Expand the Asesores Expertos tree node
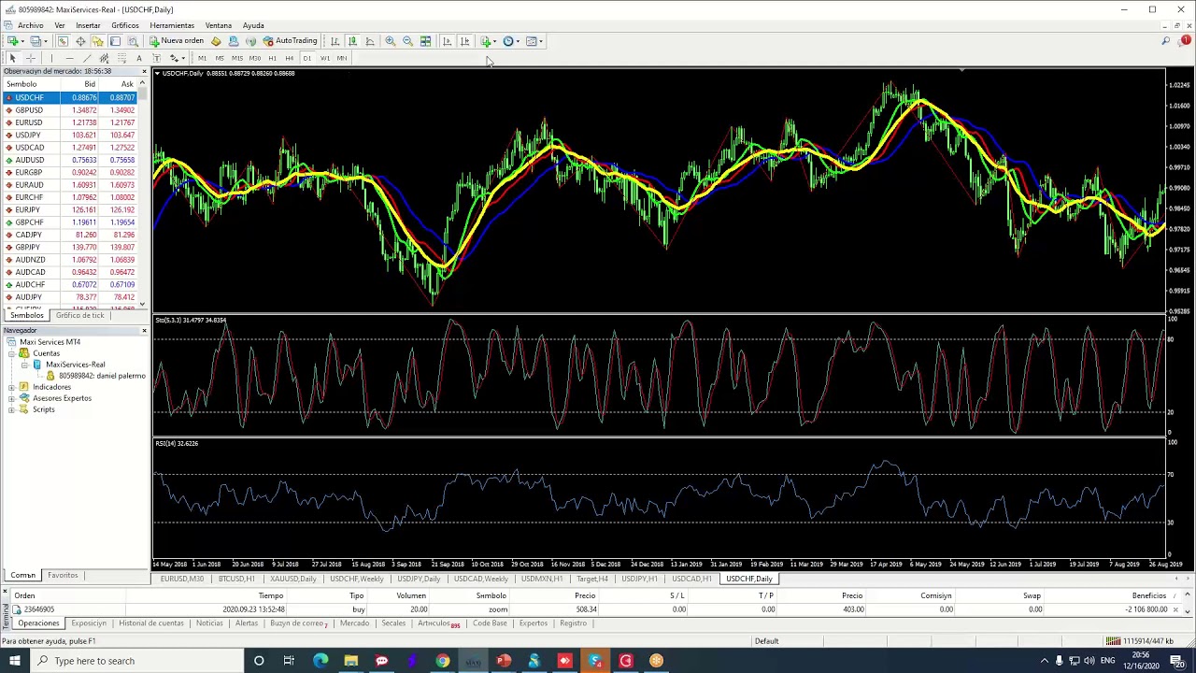The width and height of the screenshot is (1196, 673). 11,398
